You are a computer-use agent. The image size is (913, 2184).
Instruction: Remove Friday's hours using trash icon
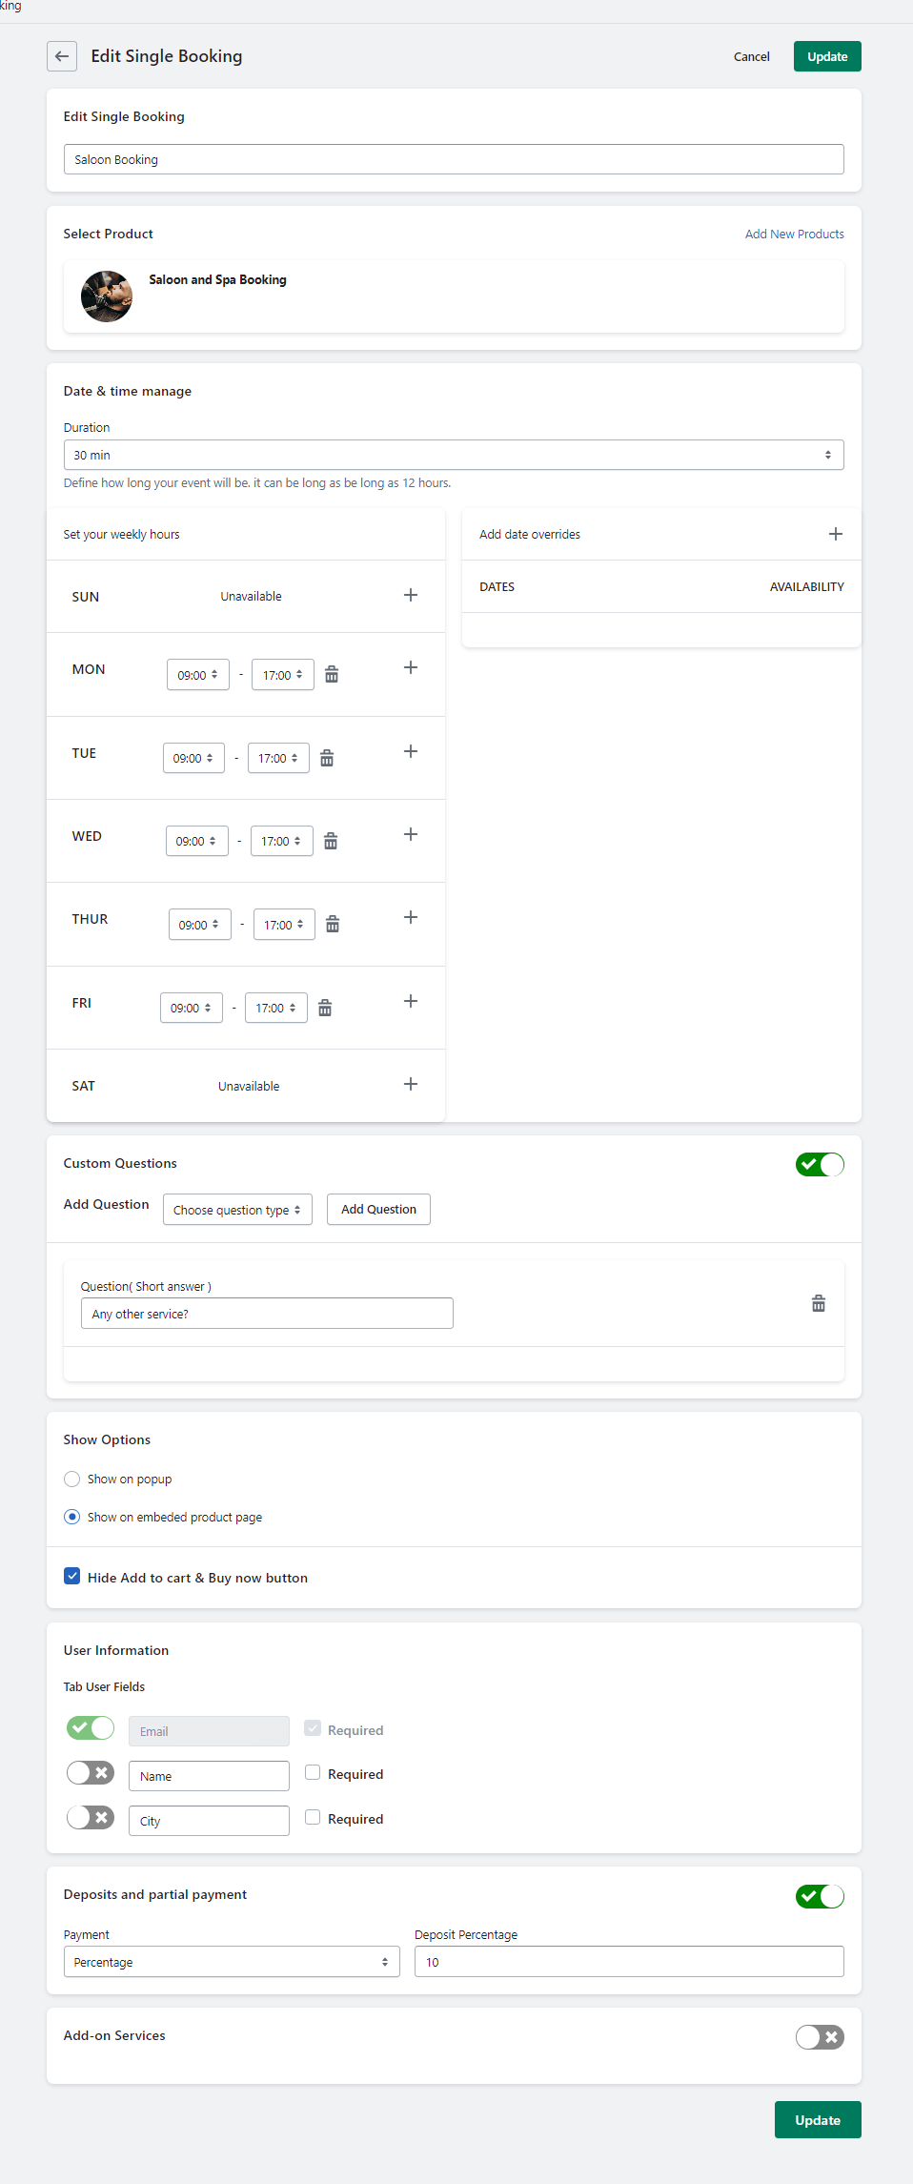click(x=325, y=1009)
